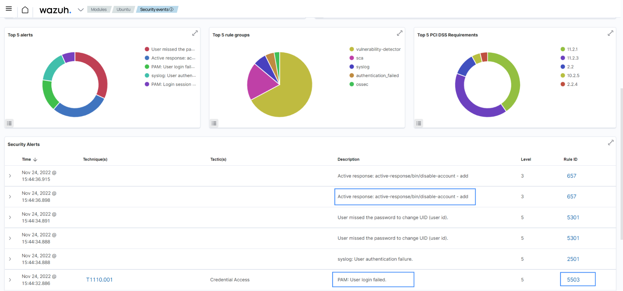The image size is (623, 291).
Task: Expand the Top 5 alerts panel
Action: 195,33
